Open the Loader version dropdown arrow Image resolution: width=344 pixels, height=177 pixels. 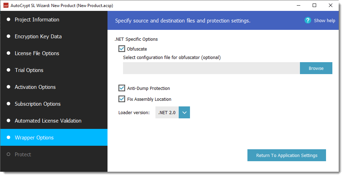pos(184,112)
